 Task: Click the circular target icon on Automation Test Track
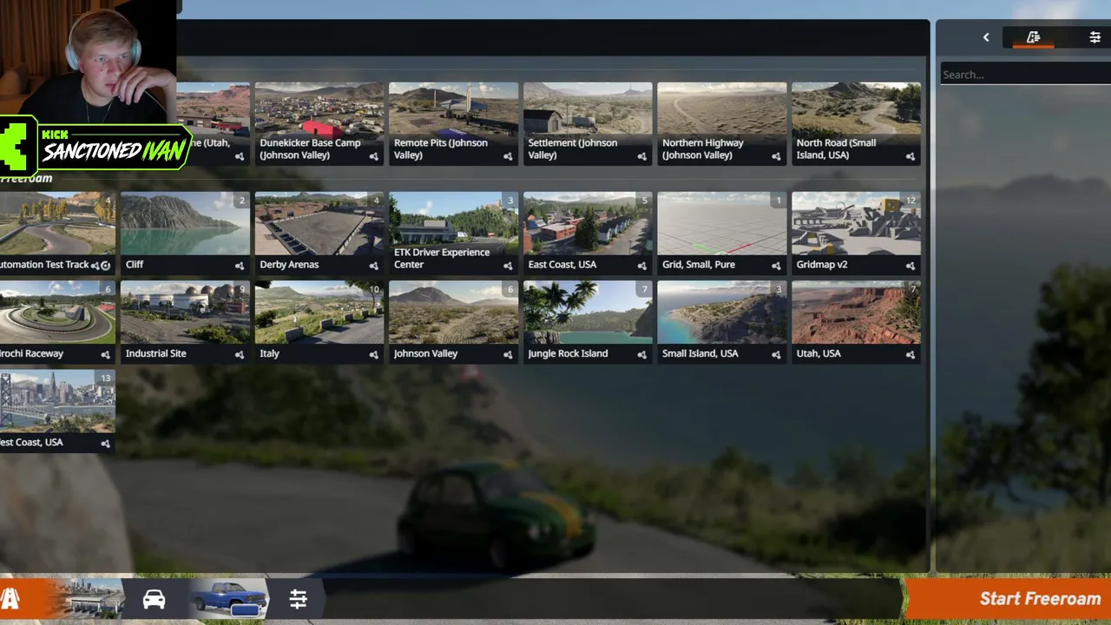tap(106, 266)
